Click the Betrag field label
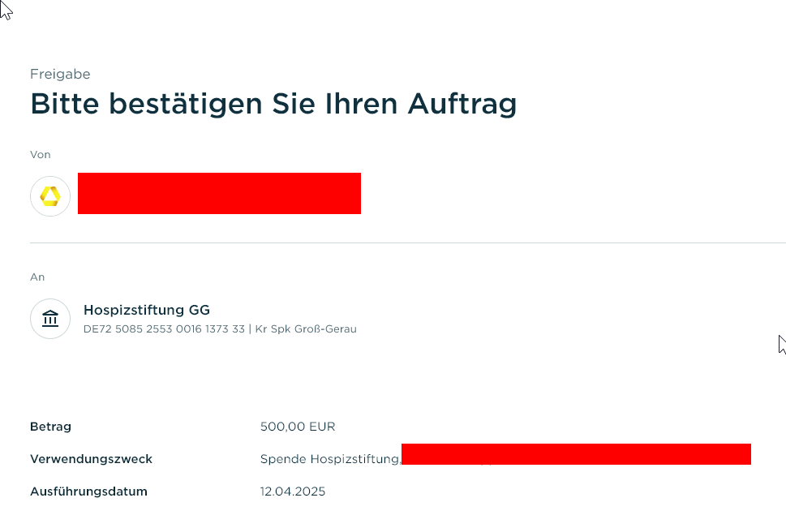786x515 pixels. click(x=50, y=427)
